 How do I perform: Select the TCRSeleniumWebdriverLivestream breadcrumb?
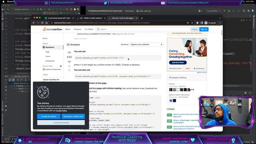[105, 11]
